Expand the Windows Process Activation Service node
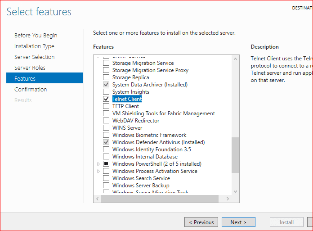313x231 pixels. point(98,171)
